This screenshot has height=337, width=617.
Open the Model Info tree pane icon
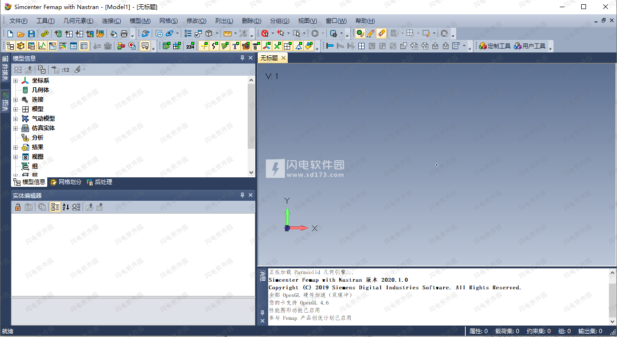pyautogui.click(x=10, y=46)
